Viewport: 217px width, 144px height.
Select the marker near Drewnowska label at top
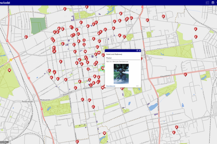(x=65, y=9)
